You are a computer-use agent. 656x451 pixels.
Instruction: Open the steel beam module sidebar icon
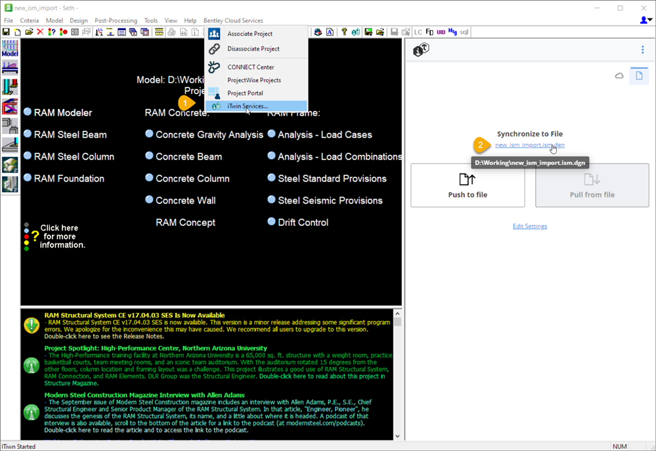click(x=10, y=67)
